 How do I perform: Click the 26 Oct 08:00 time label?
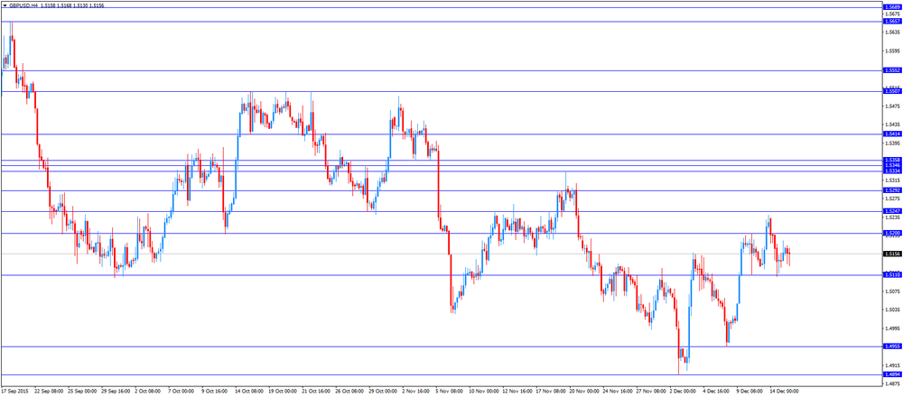(x=348, y=391)
